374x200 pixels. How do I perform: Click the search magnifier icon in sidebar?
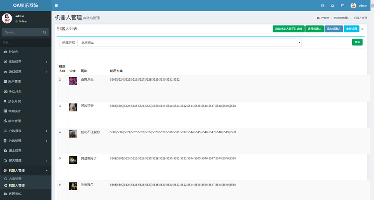click(x=45, y=32)
